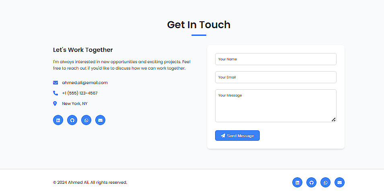Open LinkedIn icon in contact section
384x191 pixels.
(x=58, y=120)
